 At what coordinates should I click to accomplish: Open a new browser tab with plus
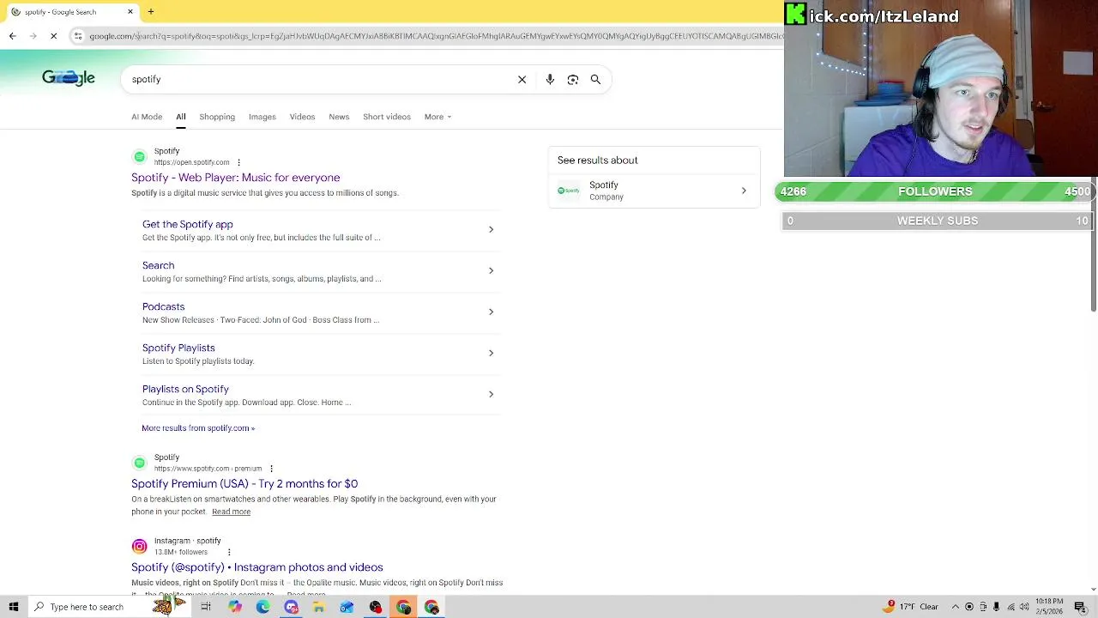151,12
